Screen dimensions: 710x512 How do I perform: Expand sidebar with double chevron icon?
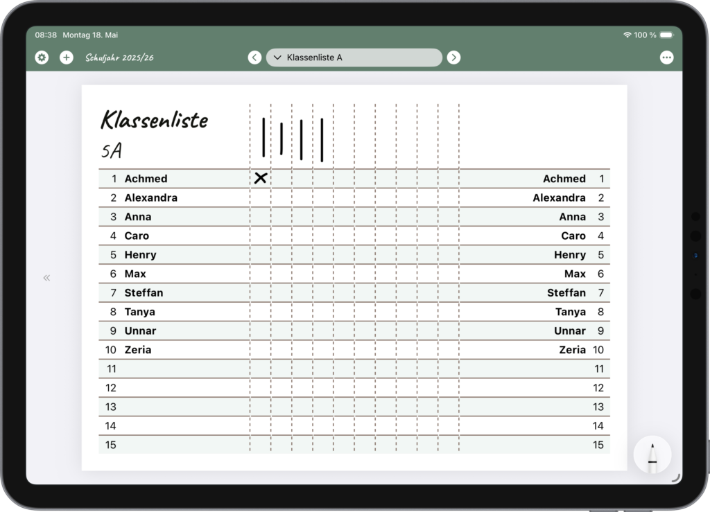(x=46, y=278)
